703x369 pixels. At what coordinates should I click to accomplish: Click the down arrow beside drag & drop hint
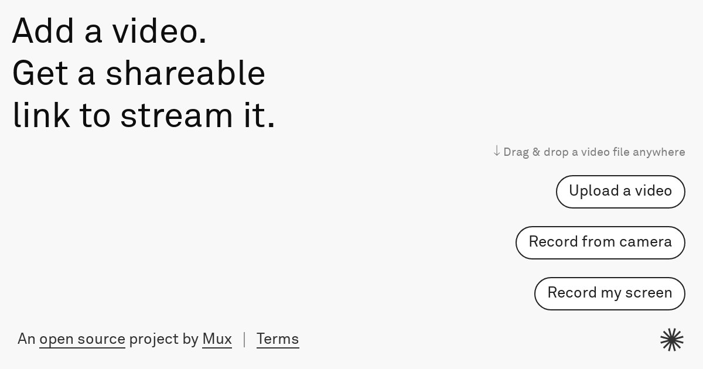tap(497, 151)
